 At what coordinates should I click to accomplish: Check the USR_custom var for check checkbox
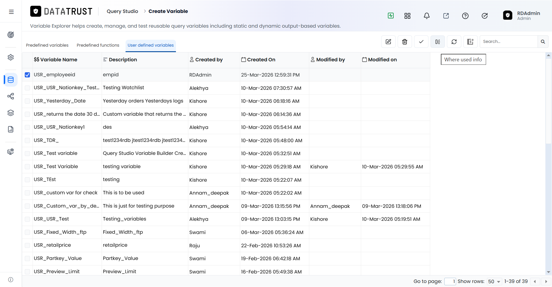tap(27, 193)
